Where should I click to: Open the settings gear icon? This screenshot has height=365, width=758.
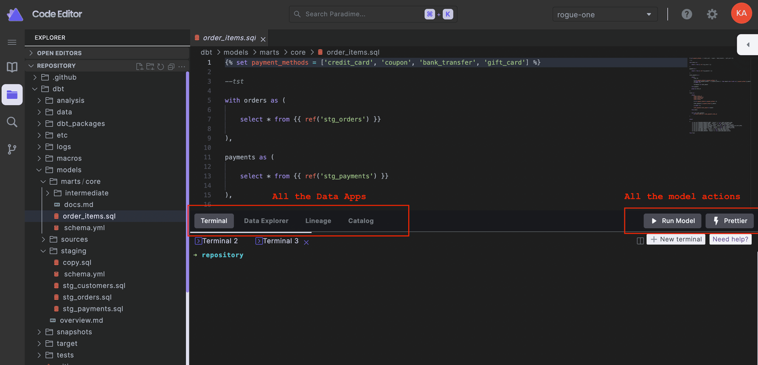coord(712,14)
